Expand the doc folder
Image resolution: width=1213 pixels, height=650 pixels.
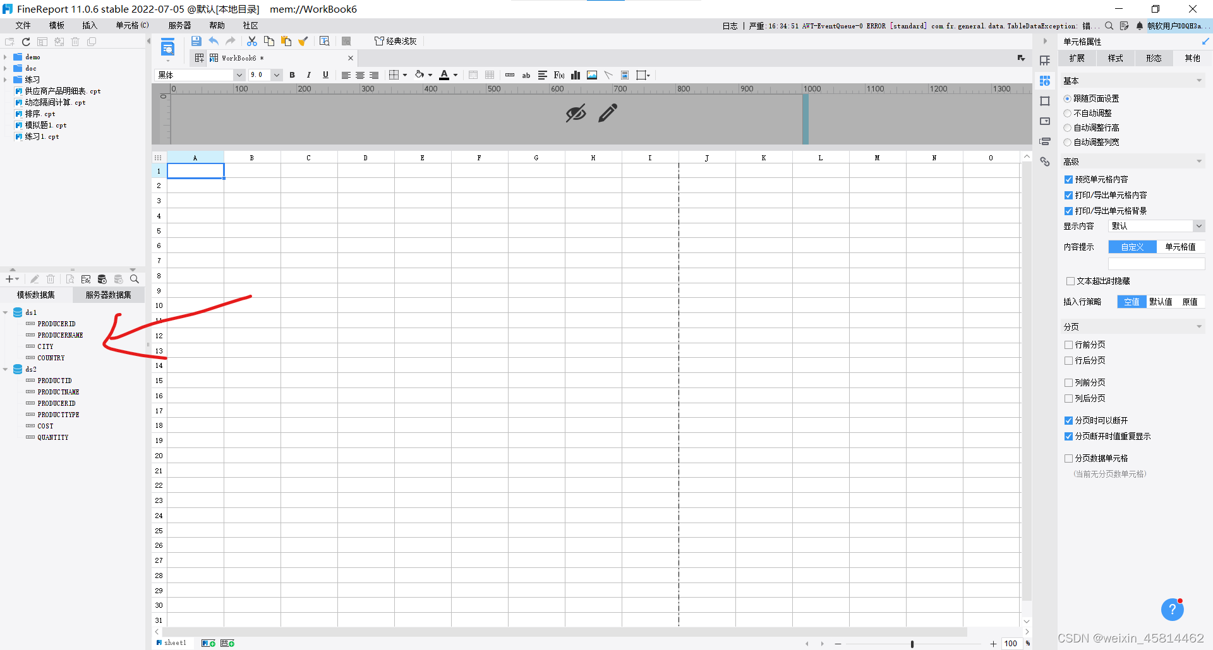point(5,68)
